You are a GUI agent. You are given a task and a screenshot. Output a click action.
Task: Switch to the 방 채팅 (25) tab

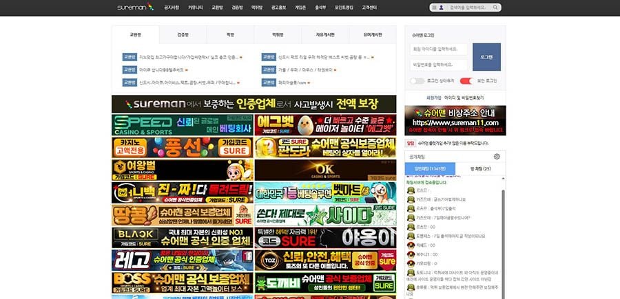point(480,169)
